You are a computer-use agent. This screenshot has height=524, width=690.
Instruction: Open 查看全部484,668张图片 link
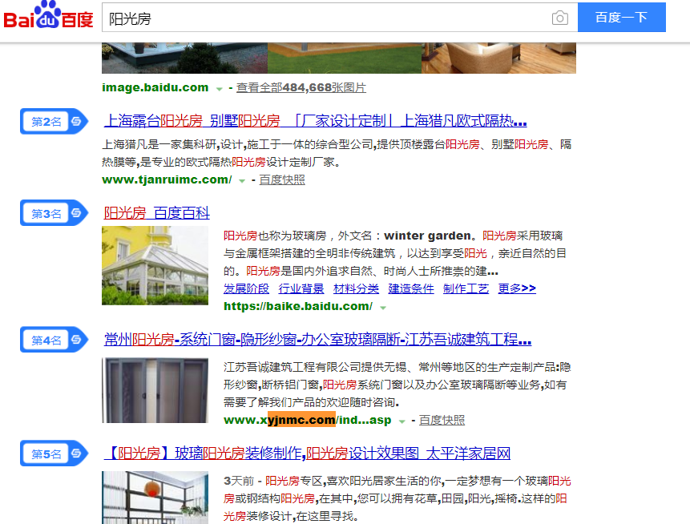301,87
